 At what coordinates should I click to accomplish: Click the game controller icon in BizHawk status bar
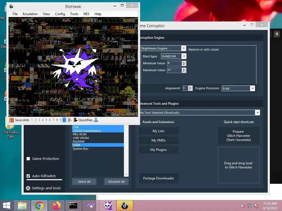click(x=70, y=120)
